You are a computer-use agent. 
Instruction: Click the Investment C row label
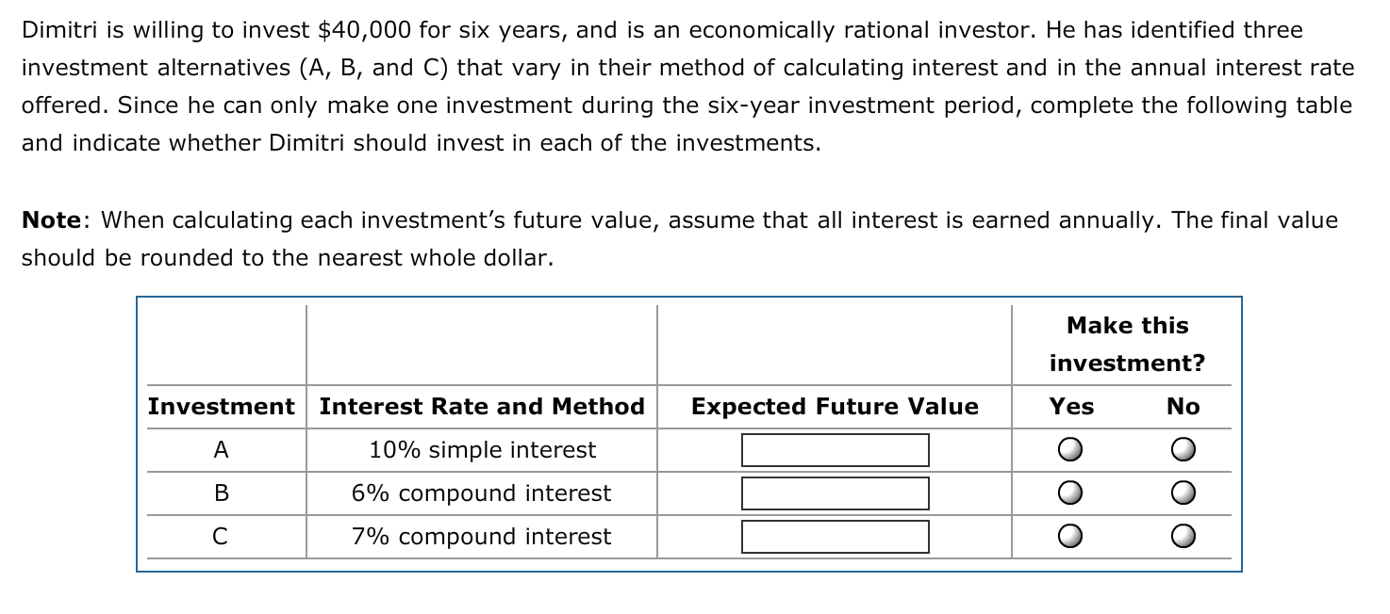pos(222,537)
